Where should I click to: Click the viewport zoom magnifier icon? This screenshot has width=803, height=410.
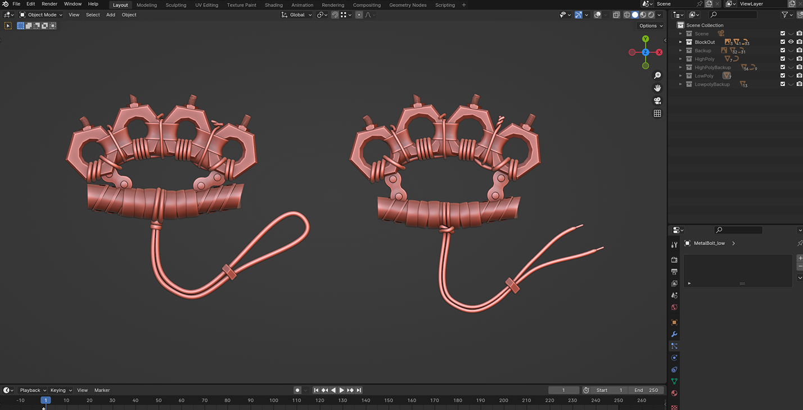[x=657, y=76]
